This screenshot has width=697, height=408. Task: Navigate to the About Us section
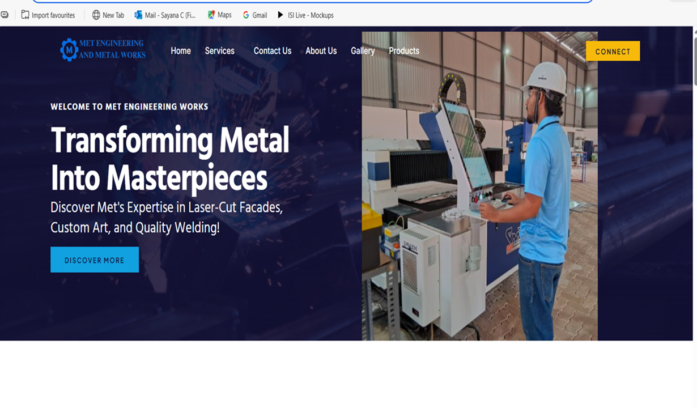pyautogui.click(x=321, y=50)
